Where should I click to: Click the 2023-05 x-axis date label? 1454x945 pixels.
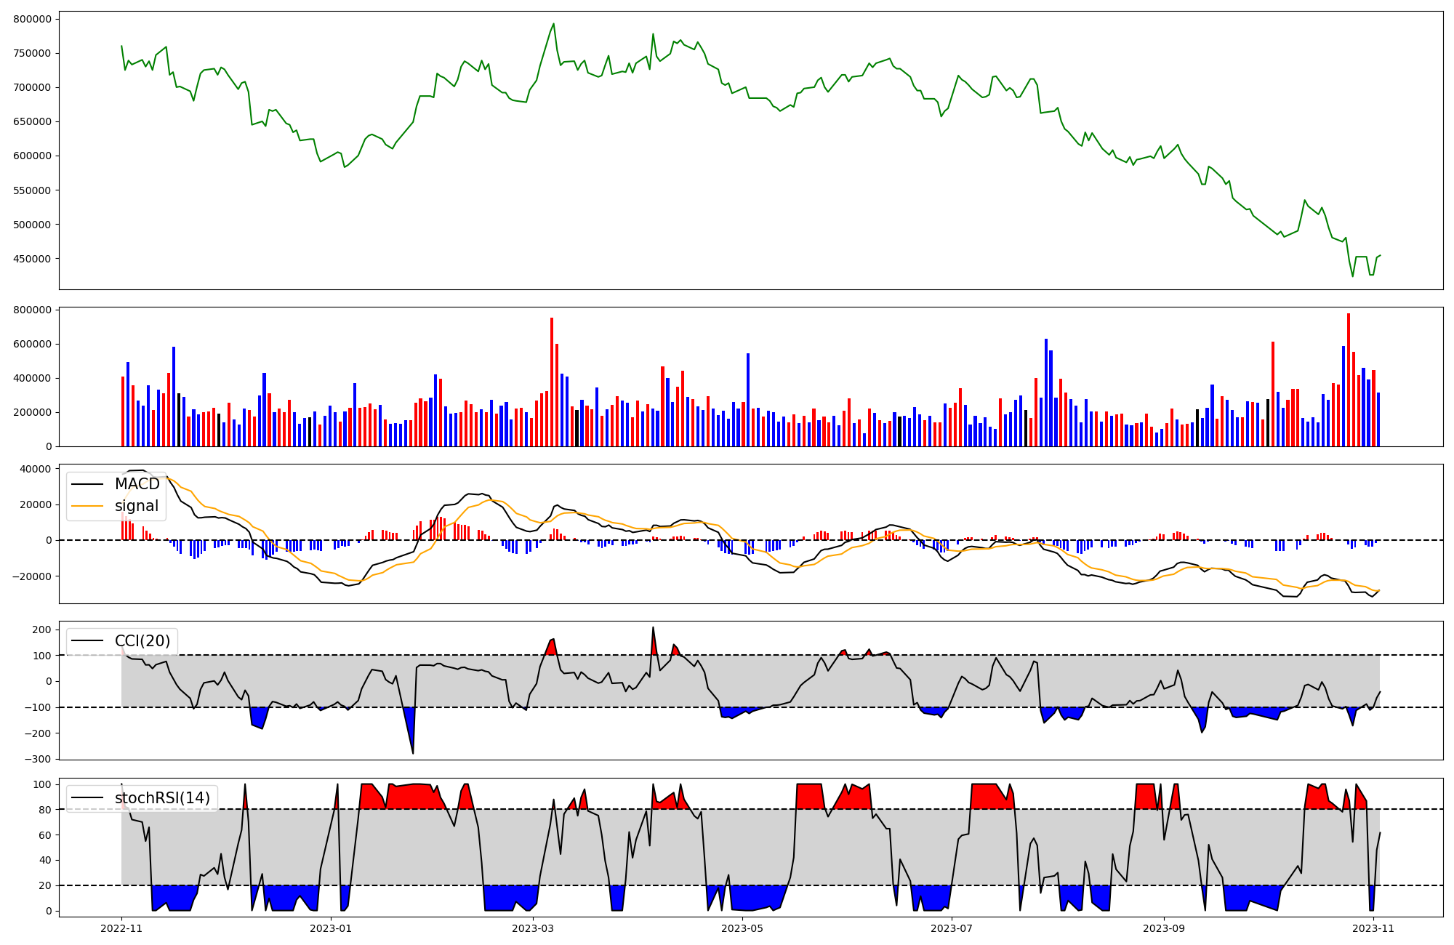(742, 928)
